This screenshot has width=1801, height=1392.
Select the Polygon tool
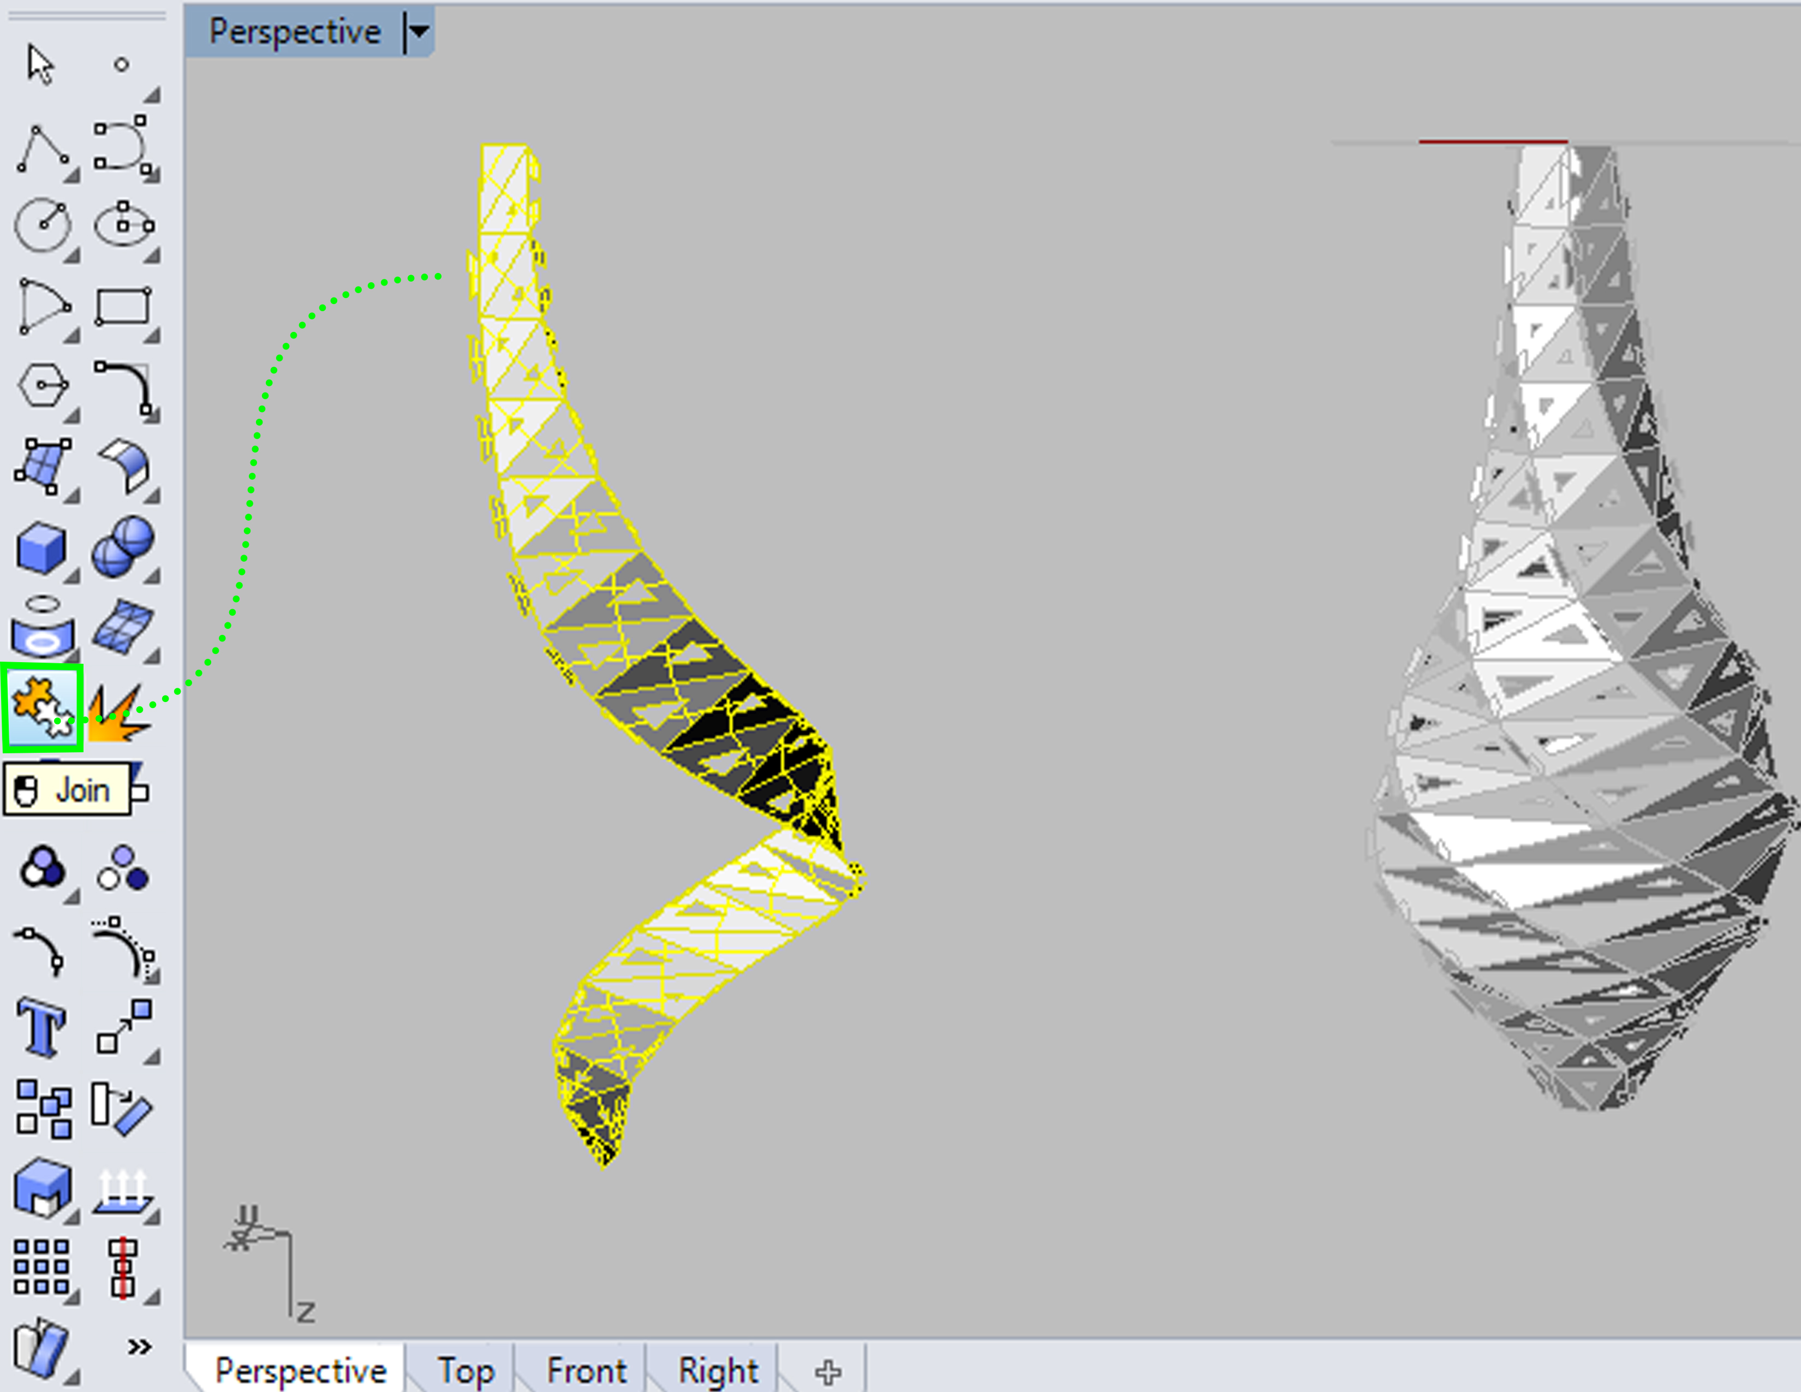pos(42,385)
